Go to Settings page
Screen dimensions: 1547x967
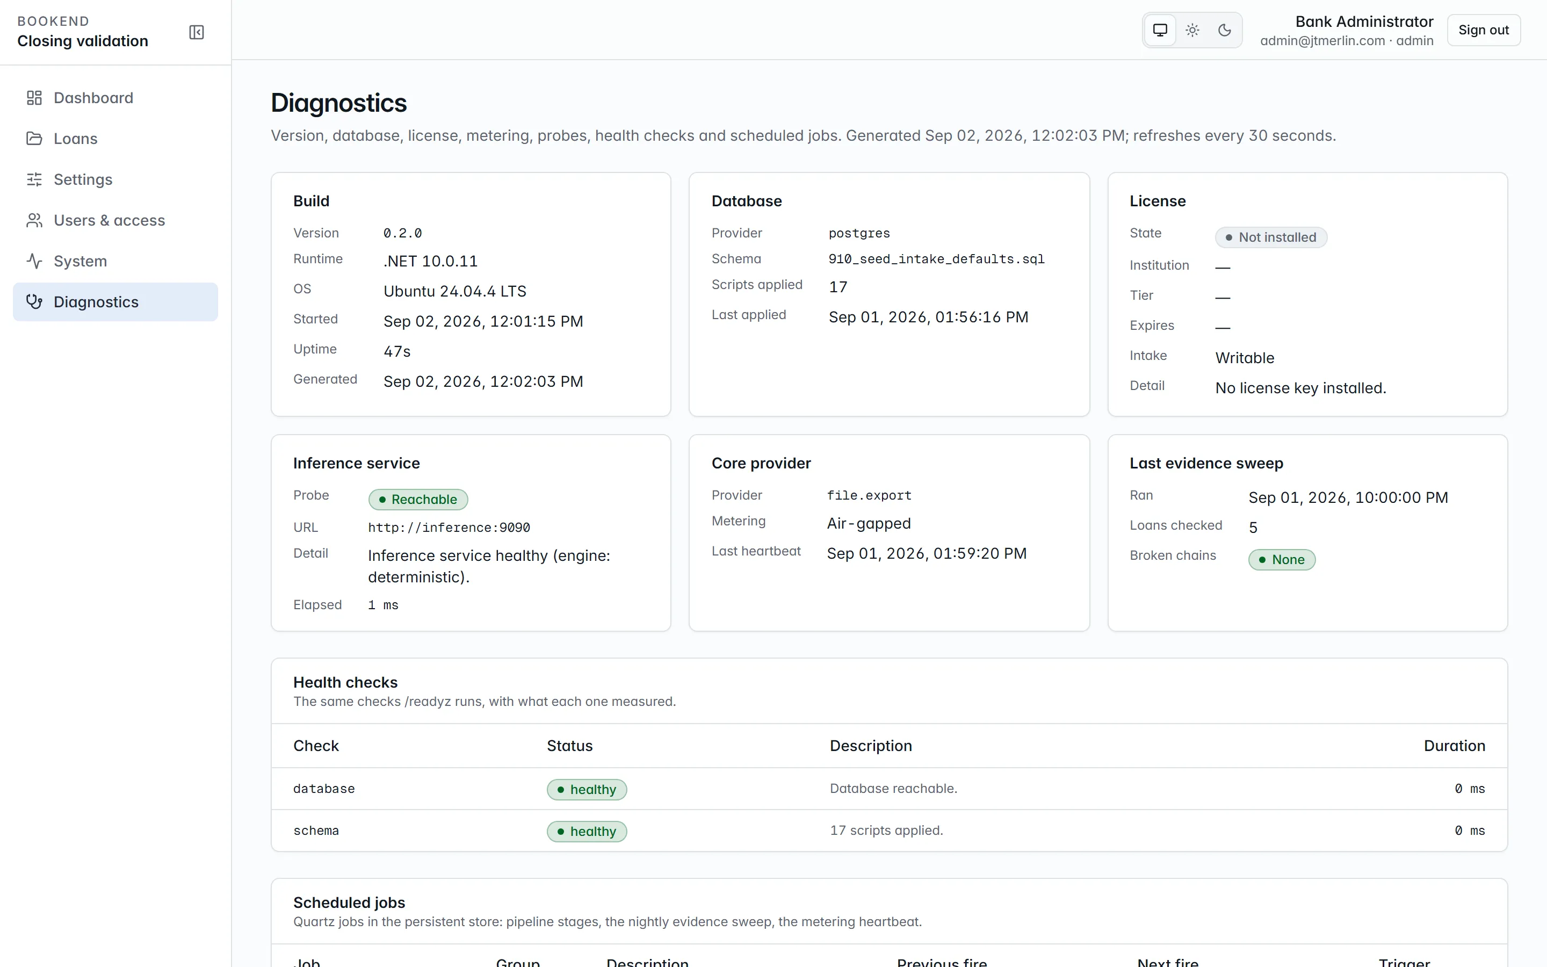[115, 180]
